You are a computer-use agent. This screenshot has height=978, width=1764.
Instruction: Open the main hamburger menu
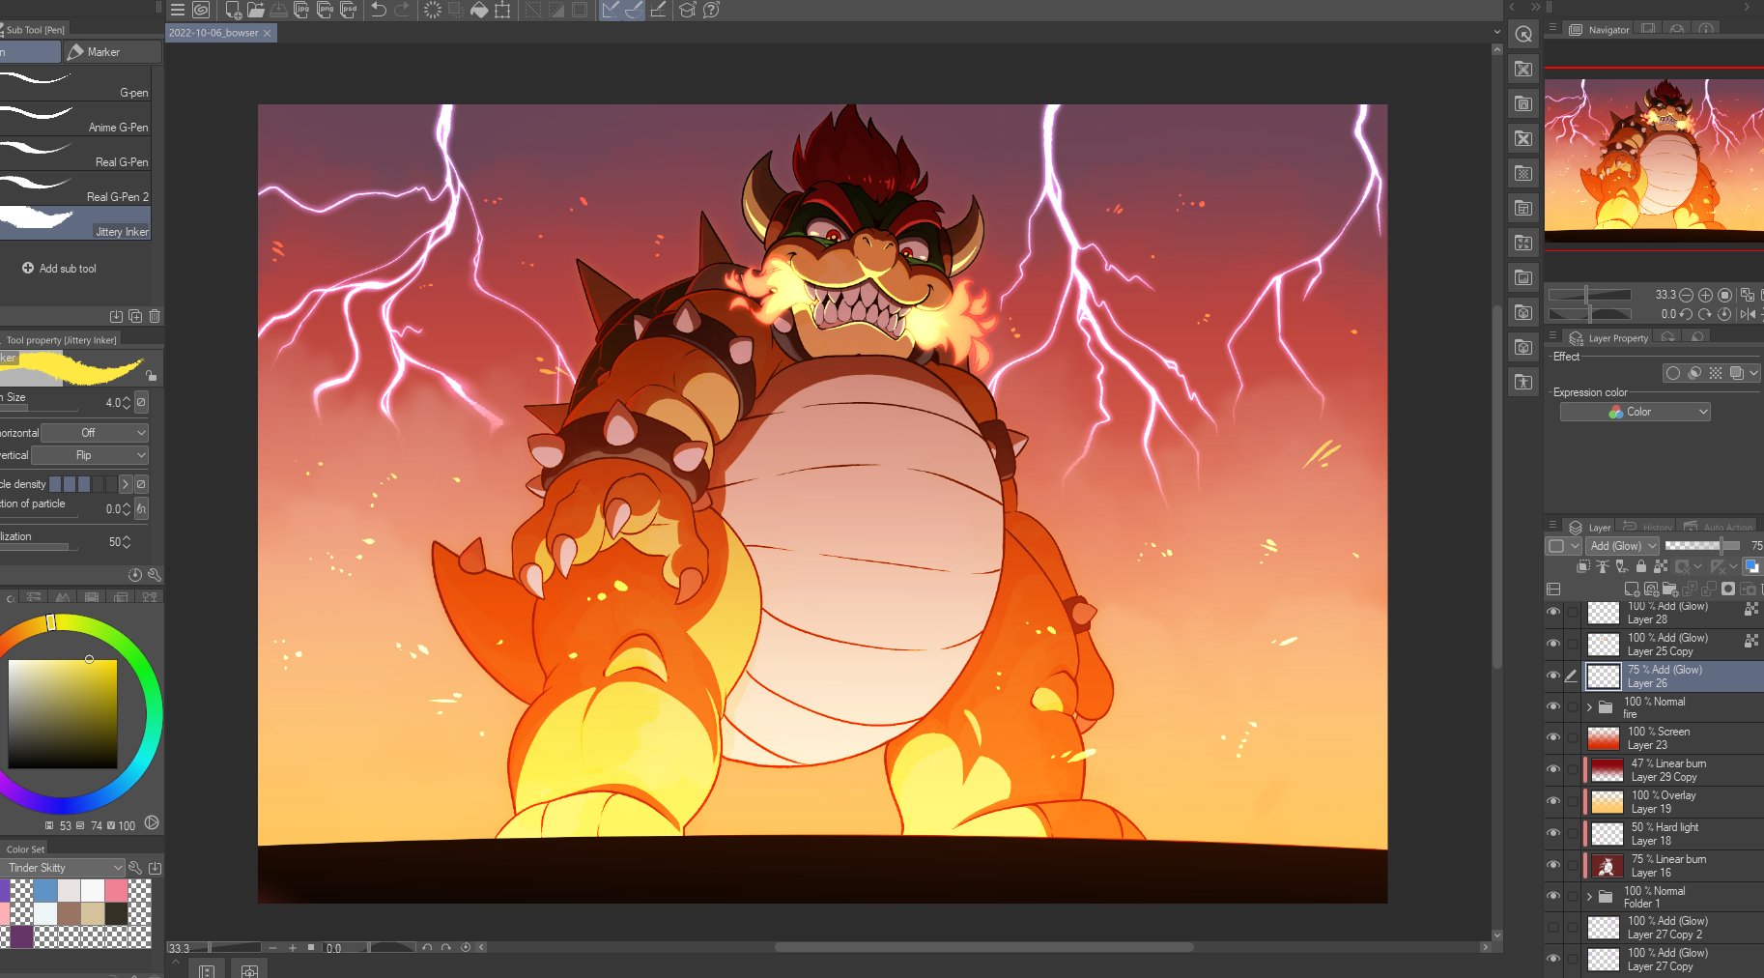tap(177, 10)
